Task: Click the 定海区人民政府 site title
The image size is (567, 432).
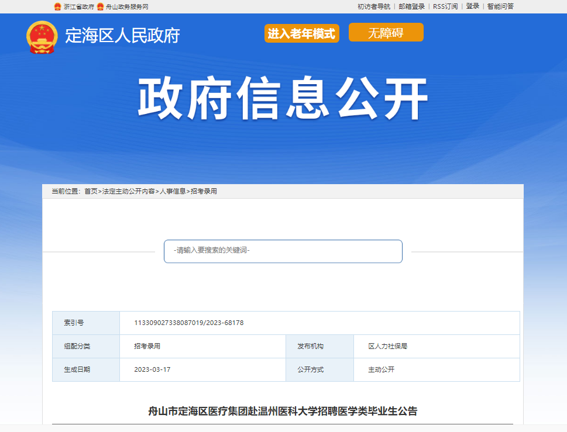Action: click(122, 36)
